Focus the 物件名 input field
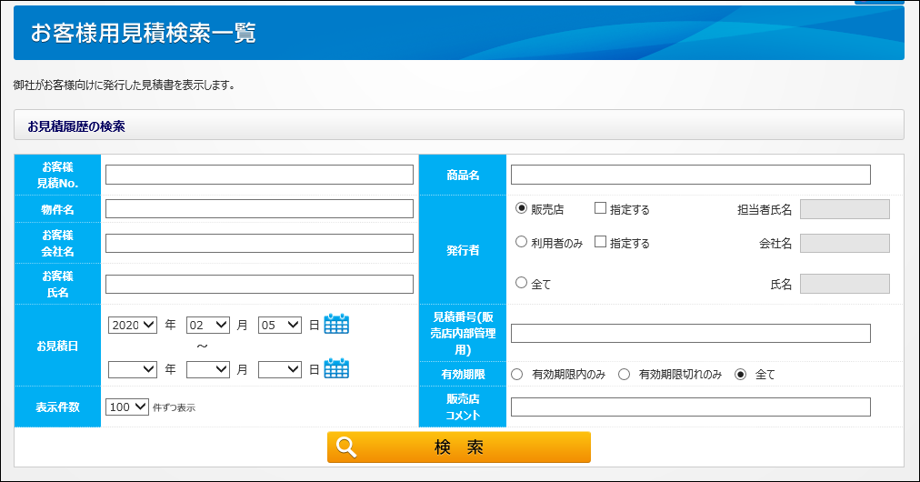The width and height of the screenshot is (920, 482). pos(259,209)
